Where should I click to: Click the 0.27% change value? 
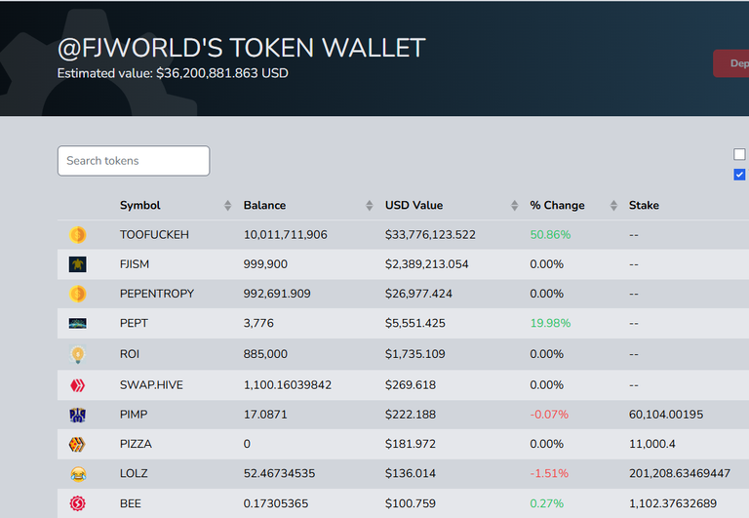(546, 503)
